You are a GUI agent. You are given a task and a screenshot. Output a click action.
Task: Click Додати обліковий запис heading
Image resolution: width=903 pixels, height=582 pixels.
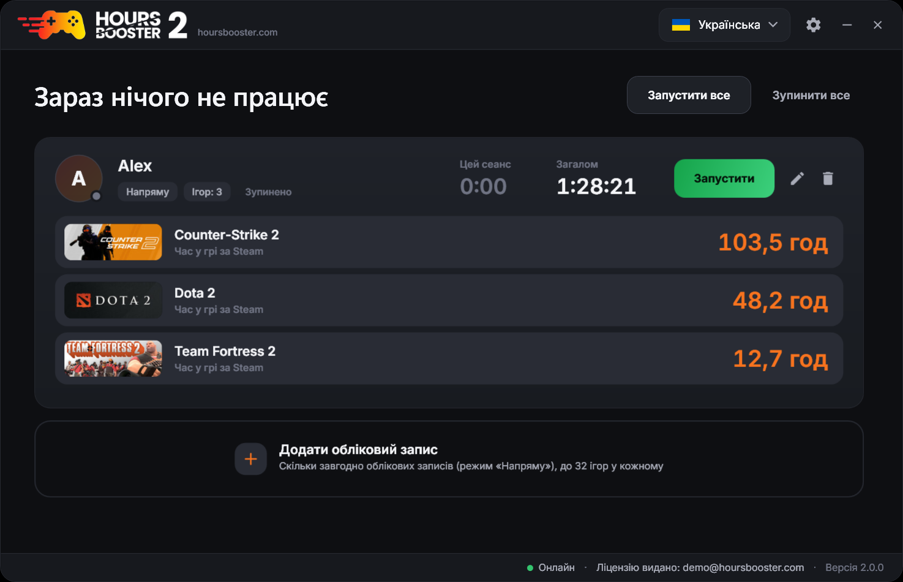[x=358, y=450]
